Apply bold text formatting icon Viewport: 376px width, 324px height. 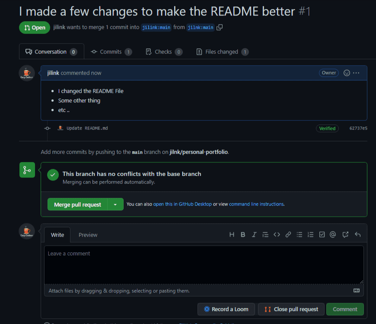243,235
